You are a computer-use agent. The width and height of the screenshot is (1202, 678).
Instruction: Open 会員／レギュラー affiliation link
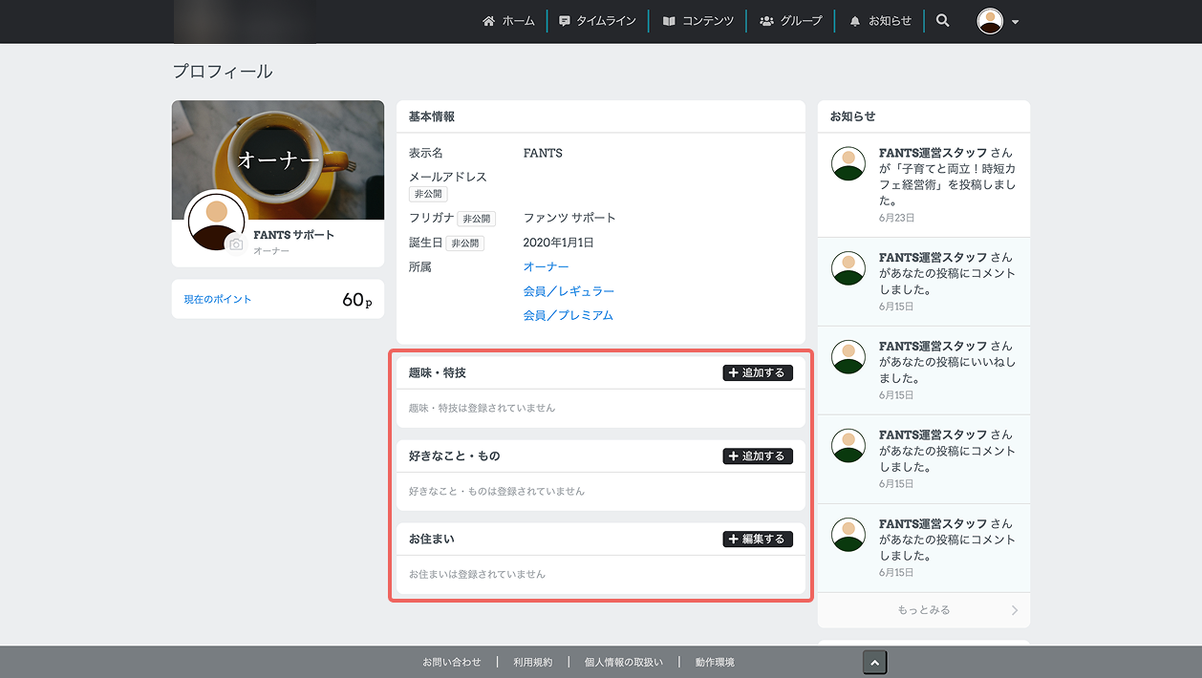(x=569, y=290)
